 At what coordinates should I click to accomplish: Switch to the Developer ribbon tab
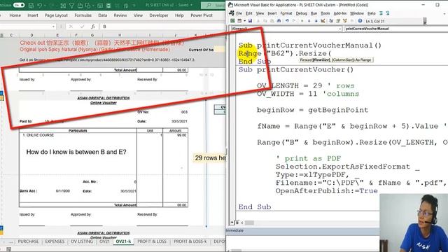[159, 15]
